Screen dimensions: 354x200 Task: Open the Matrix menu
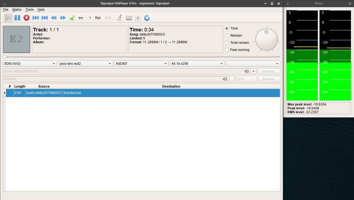point(17,10)
